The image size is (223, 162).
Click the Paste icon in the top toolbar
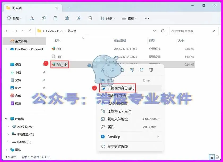(x=55, y=18)
